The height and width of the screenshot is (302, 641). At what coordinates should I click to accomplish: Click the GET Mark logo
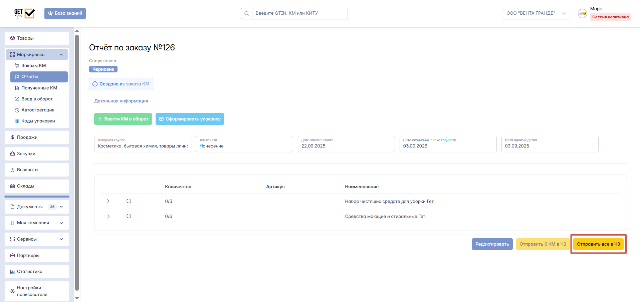click(24, 13)
